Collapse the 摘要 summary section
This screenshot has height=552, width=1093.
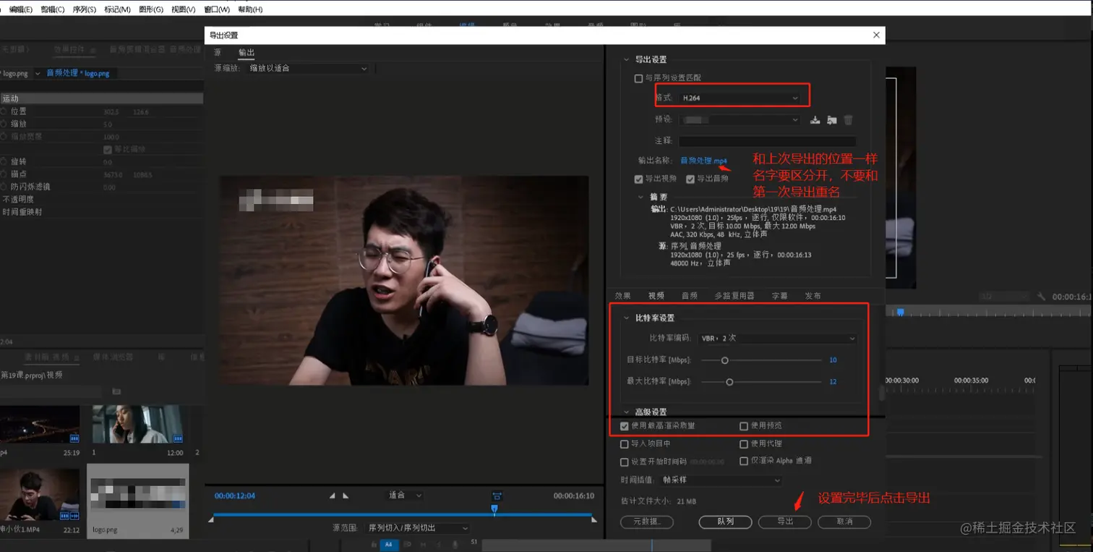[640, 197]
